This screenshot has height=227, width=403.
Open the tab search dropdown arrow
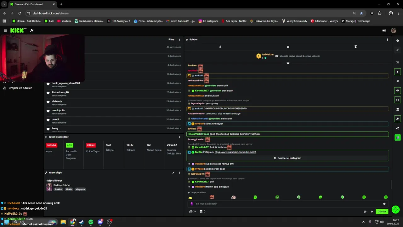coord(4,4)
